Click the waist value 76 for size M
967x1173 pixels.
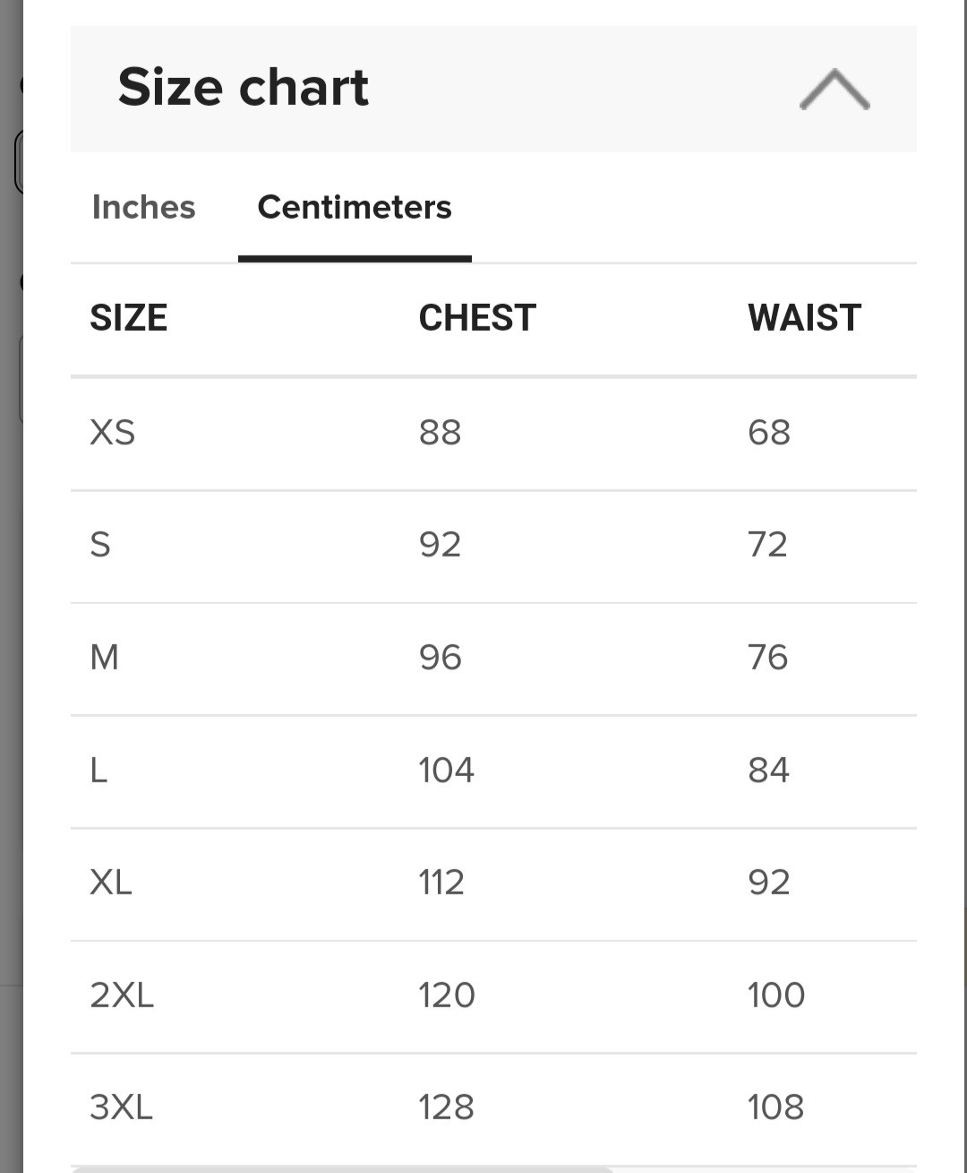coord(768,658)
